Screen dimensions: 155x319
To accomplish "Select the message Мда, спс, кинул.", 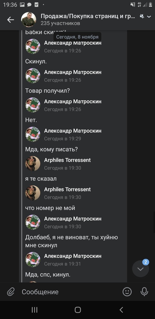I will click(48, 275).
